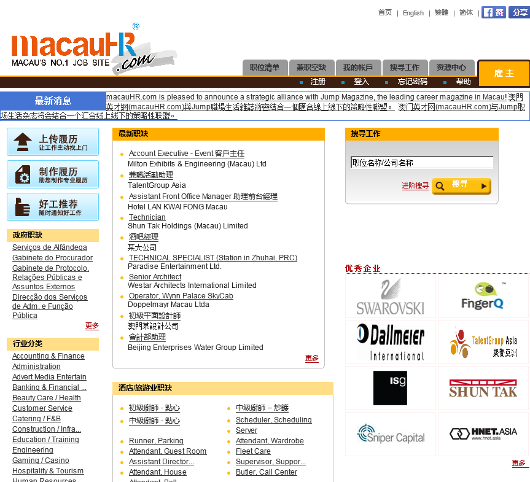Image resolution: width=530 pixels, height=482 pixels.
Task: Open Gaming / Casino category
Action: [x=41, y=461]
